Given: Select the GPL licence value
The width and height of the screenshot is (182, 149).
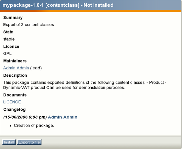Looking at the screenshot, I should 7,54.
